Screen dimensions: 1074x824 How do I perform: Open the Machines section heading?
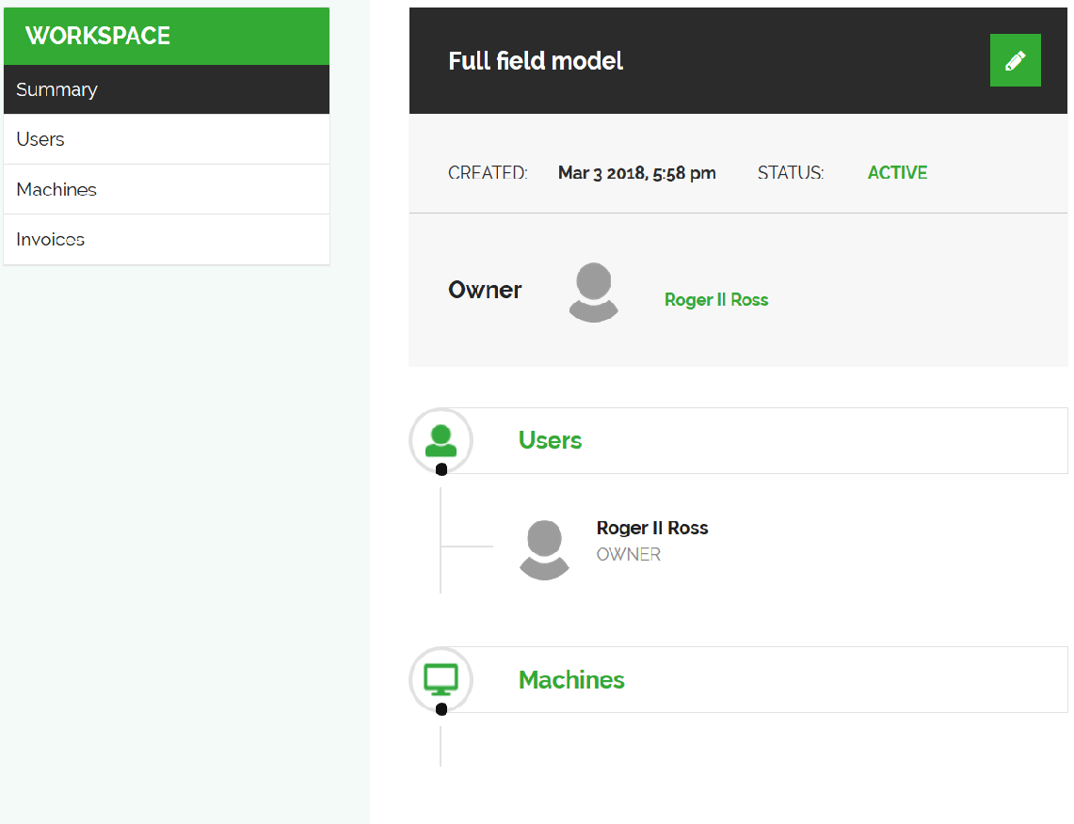click(x=571, y=679)
